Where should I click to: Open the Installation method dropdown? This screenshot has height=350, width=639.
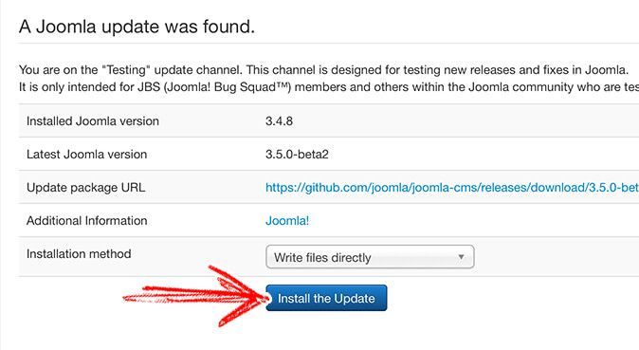tap(370, 257)
